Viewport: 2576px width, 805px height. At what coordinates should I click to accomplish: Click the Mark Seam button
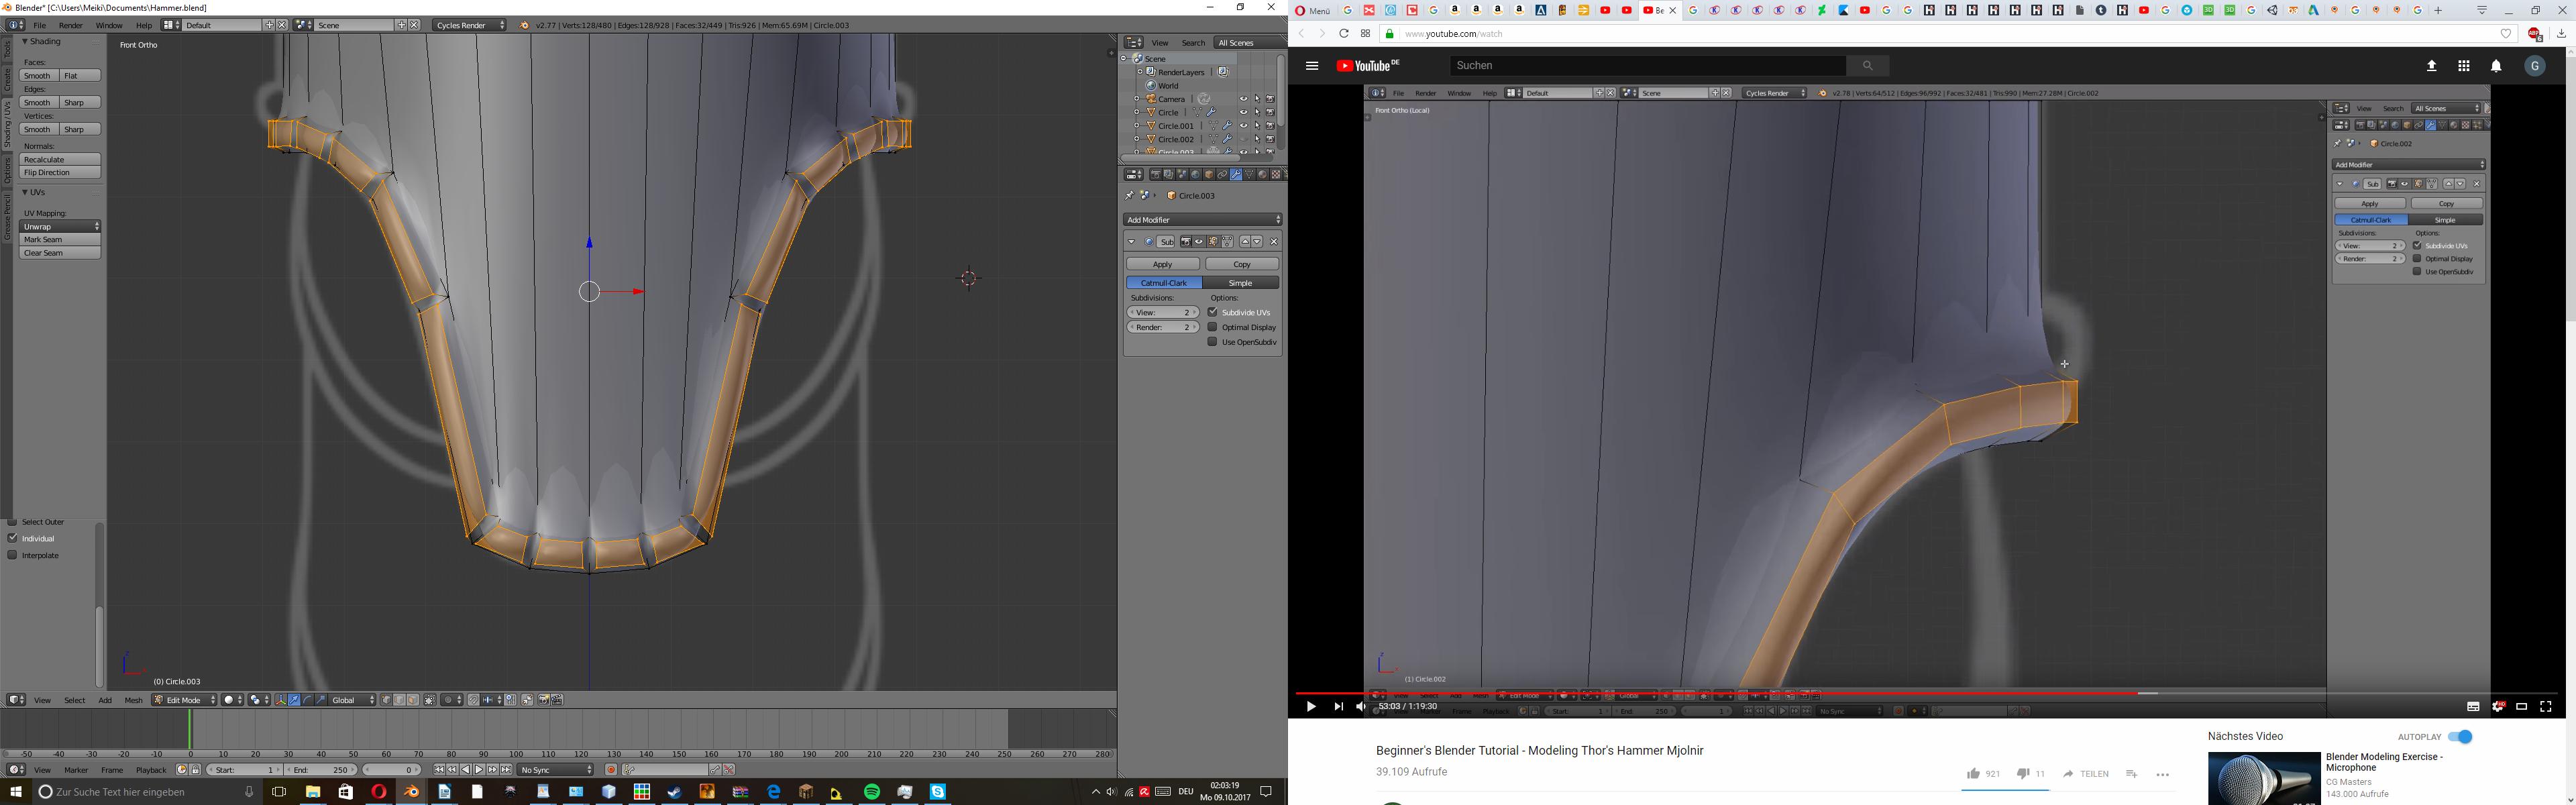[x=60, y=240]
